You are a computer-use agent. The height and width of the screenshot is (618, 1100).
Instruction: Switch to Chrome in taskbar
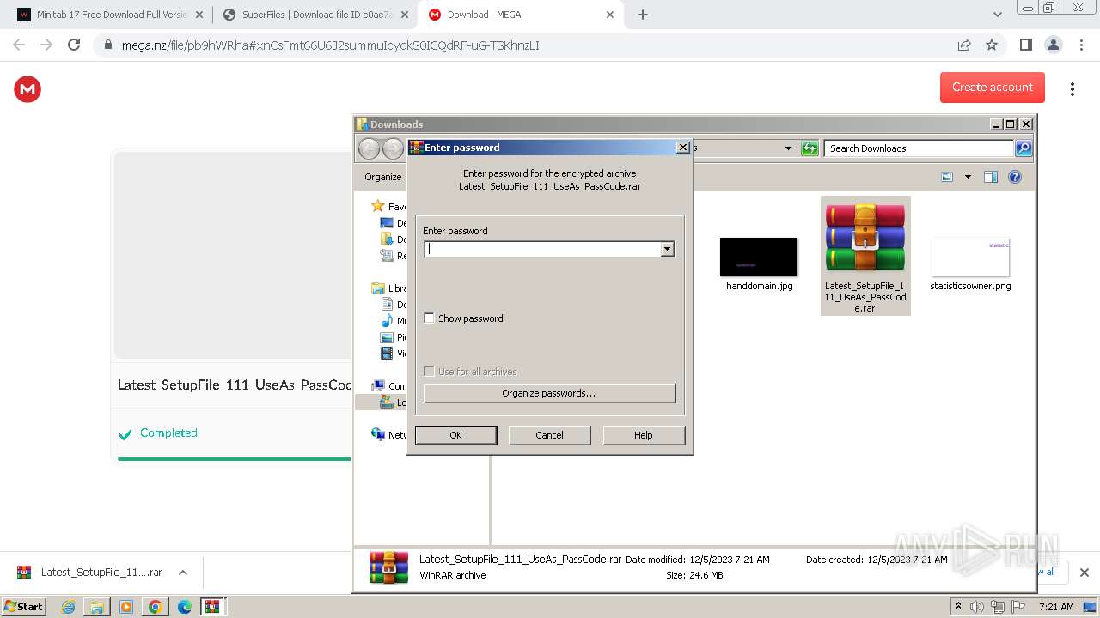[x=156, y=607]
